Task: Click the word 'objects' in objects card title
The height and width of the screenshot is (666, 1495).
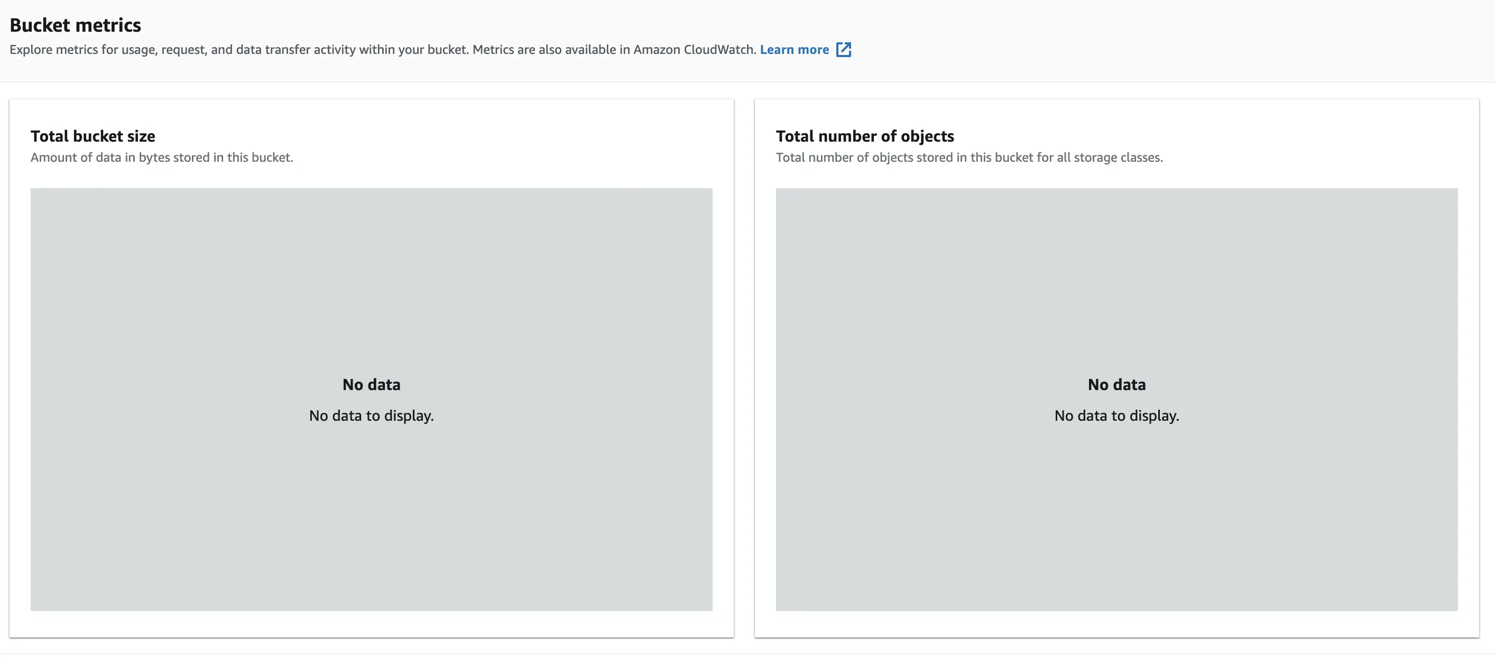Action: click(927, 136)
